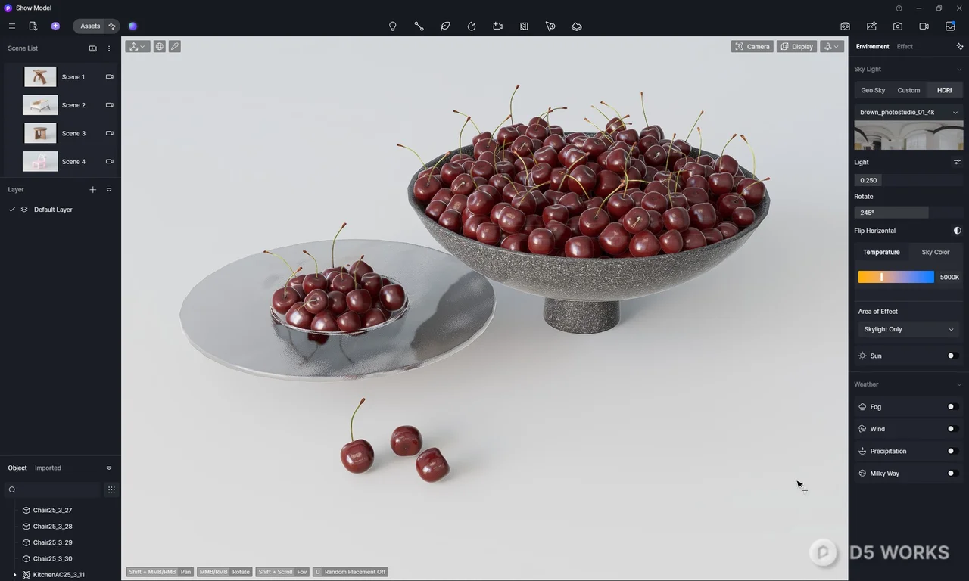Click the video render icon
Screen dimensions: 969x581
click(x=924, y=26)
